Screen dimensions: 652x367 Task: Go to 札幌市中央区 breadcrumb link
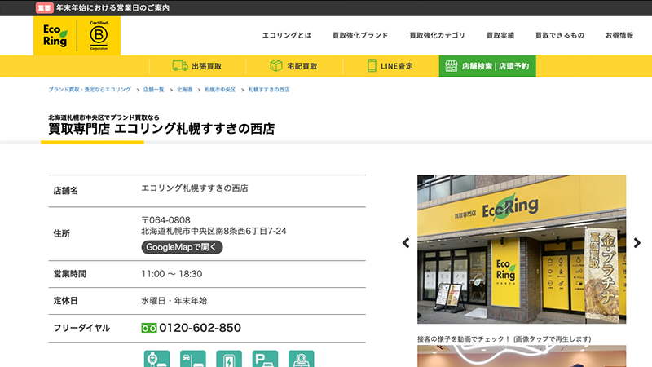click(x=220, y=89)
